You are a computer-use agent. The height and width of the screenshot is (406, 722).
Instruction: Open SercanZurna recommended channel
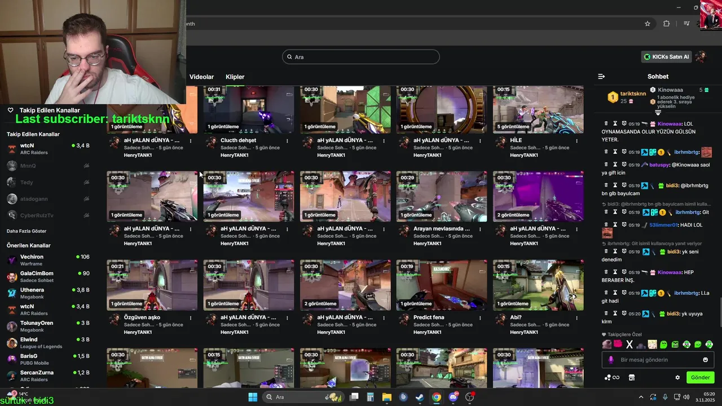[x=48, y=376]
